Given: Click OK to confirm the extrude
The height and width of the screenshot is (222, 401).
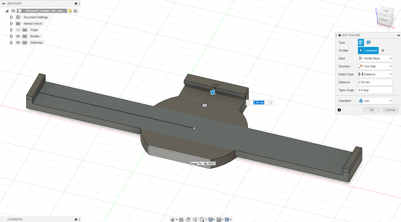Looking at the screenshot, I should coord(372,110).
